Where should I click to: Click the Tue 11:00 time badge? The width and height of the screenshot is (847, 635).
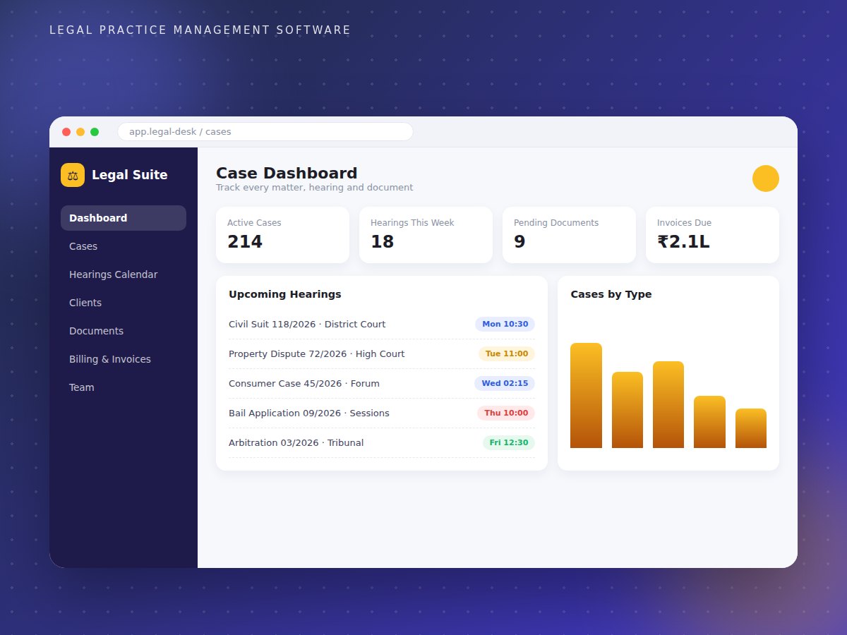pos(507,354)
